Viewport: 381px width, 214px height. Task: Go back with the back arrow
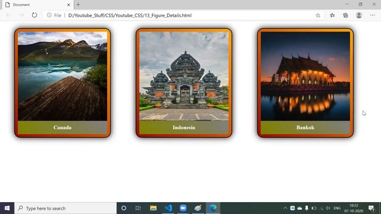pyautogui.click(x=8, y=15)
